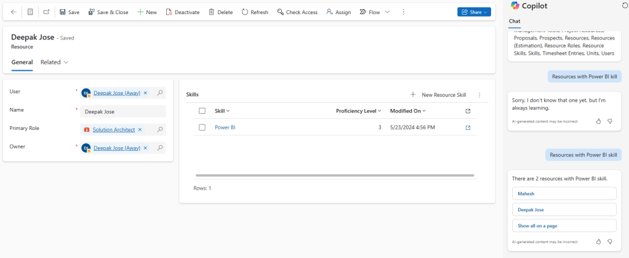Screen dimensions: 629x258
Task: Click search icon in Primary Role field
Action: (x=160, y=130)
